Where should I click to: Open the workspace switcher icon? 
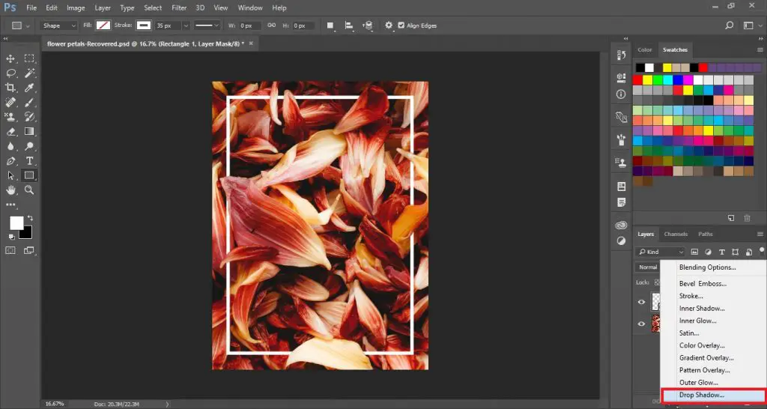749,25
